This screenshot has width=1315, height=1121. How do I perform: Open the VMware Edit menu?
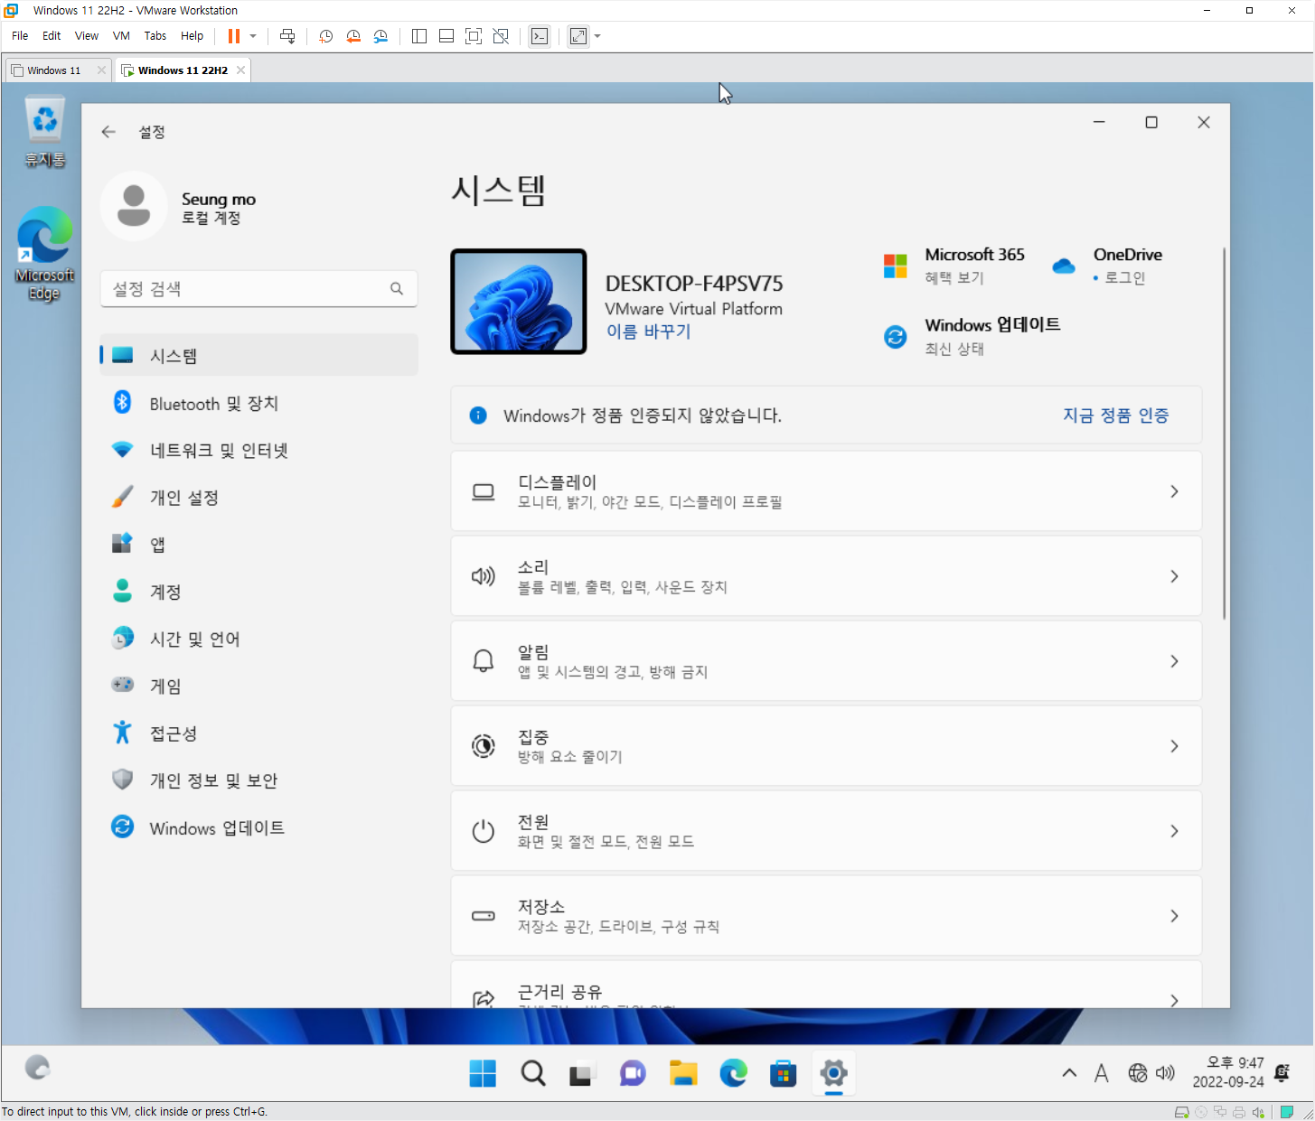[x=52, y=36]
